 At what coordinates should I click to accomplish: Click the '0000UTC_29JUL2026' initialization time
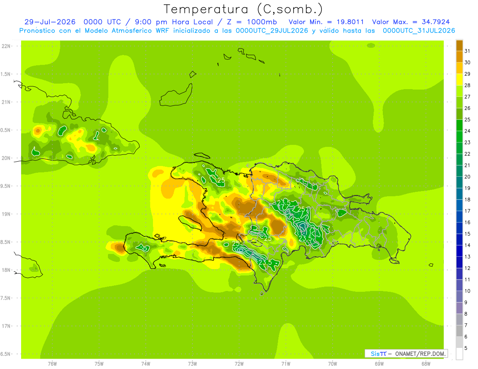coord(272,31)
